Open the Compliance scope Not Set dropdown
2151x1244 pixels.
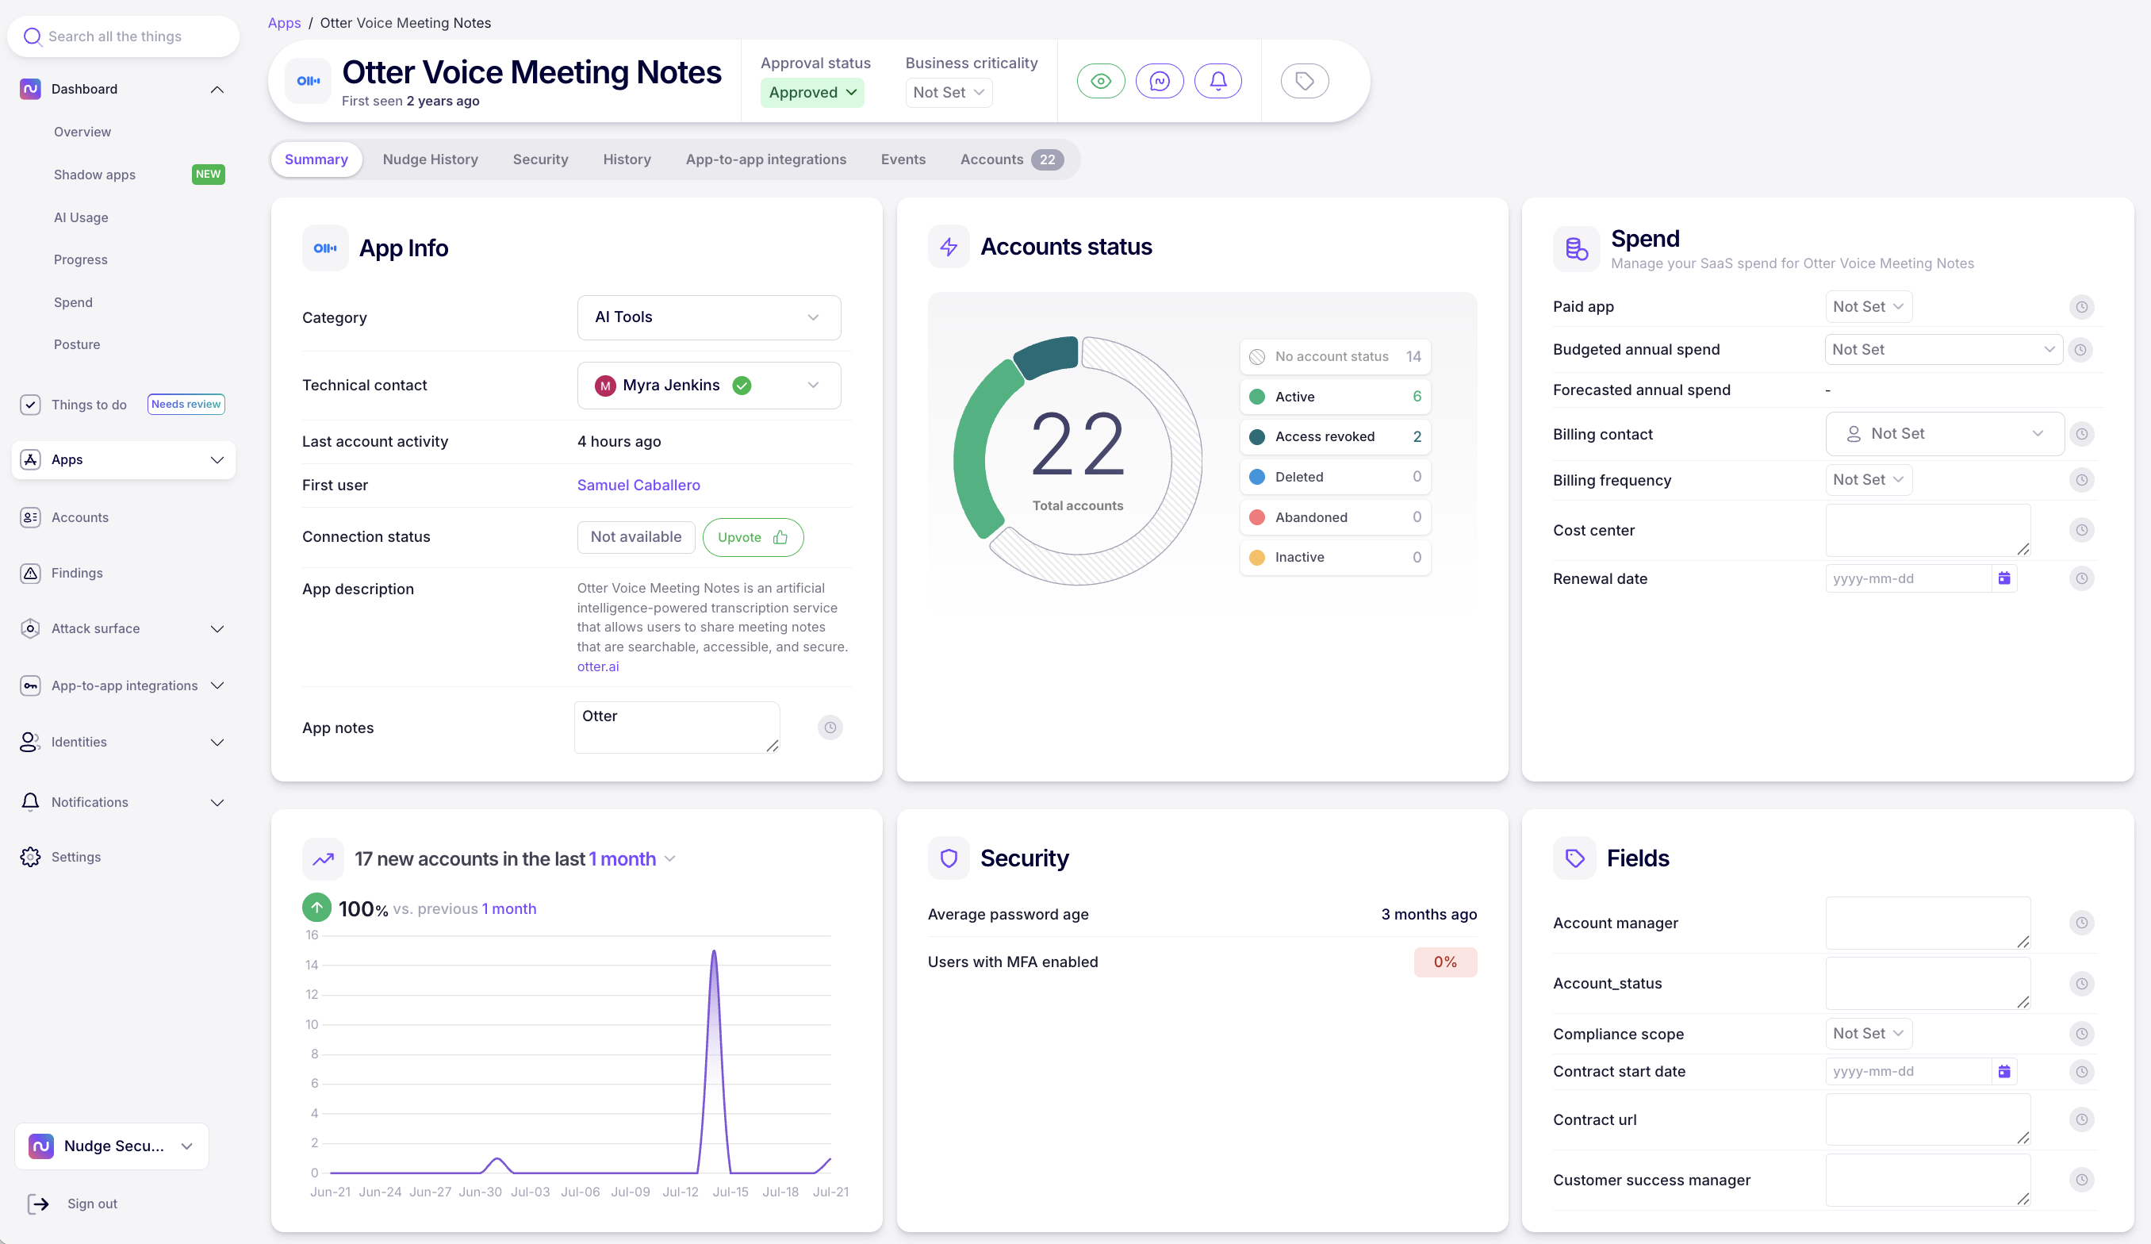[x=1869, y=1033]
